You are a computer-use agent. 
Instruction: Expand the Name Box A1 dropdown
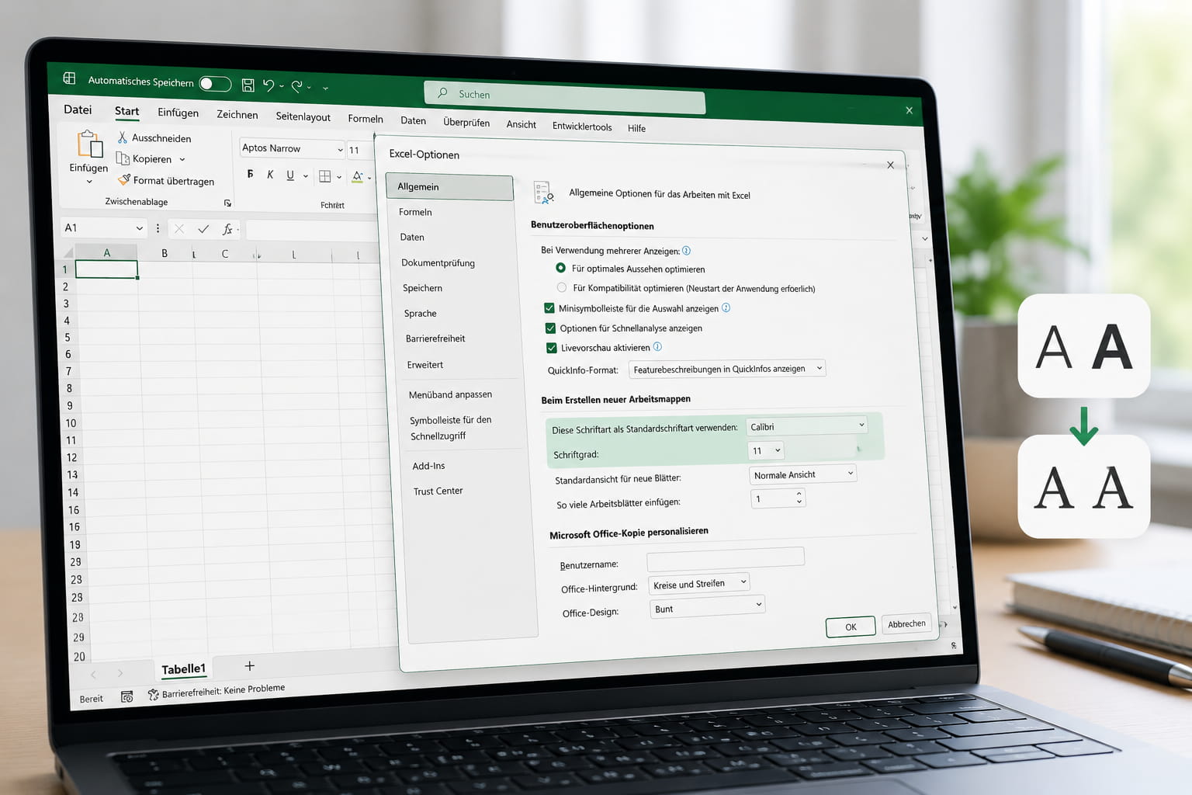(x=140, y=228)
